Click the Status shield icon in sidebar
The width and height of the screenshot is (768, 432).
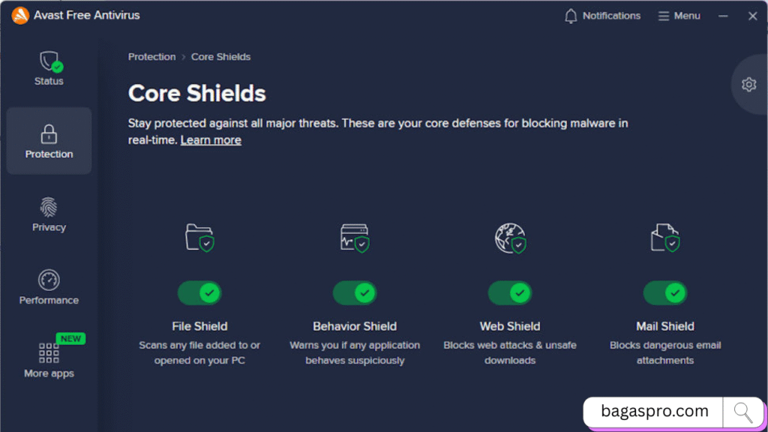point(49,63)
